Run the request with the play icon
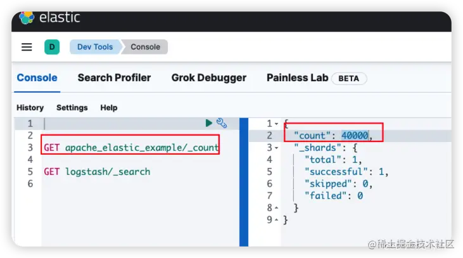463x258 pixels. (x=209, y=123)
